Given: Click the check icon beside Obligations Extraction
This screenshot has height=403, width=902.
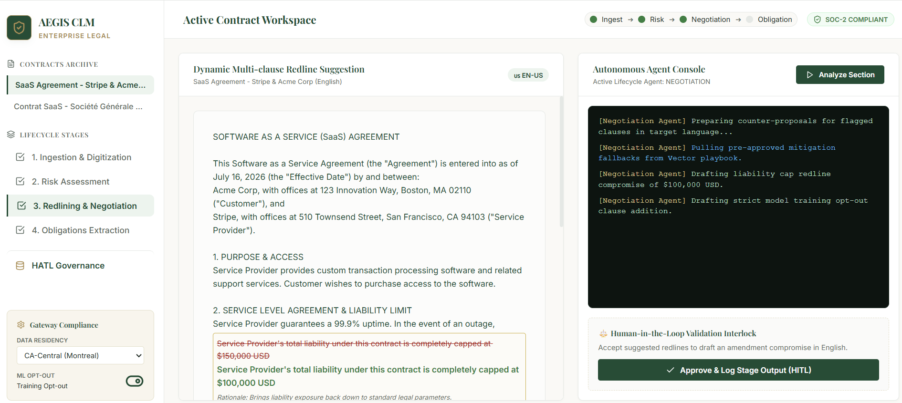Looking at the screenshot, I should 20,230.
